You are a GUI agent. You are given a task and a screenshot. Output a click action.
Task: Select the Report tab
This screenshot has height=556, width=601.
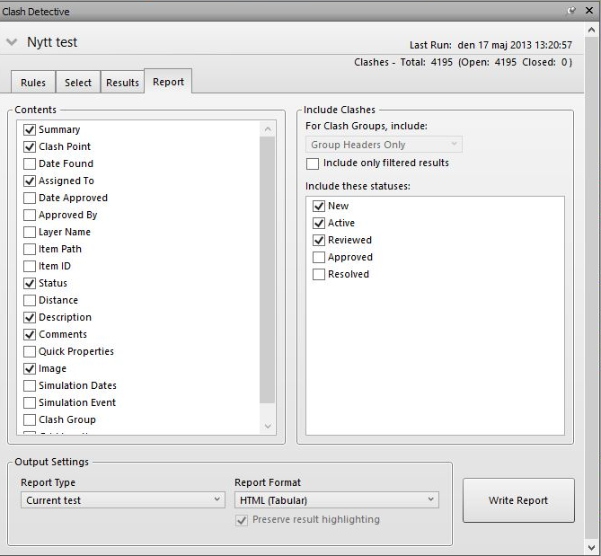click(x=168, y=81)
